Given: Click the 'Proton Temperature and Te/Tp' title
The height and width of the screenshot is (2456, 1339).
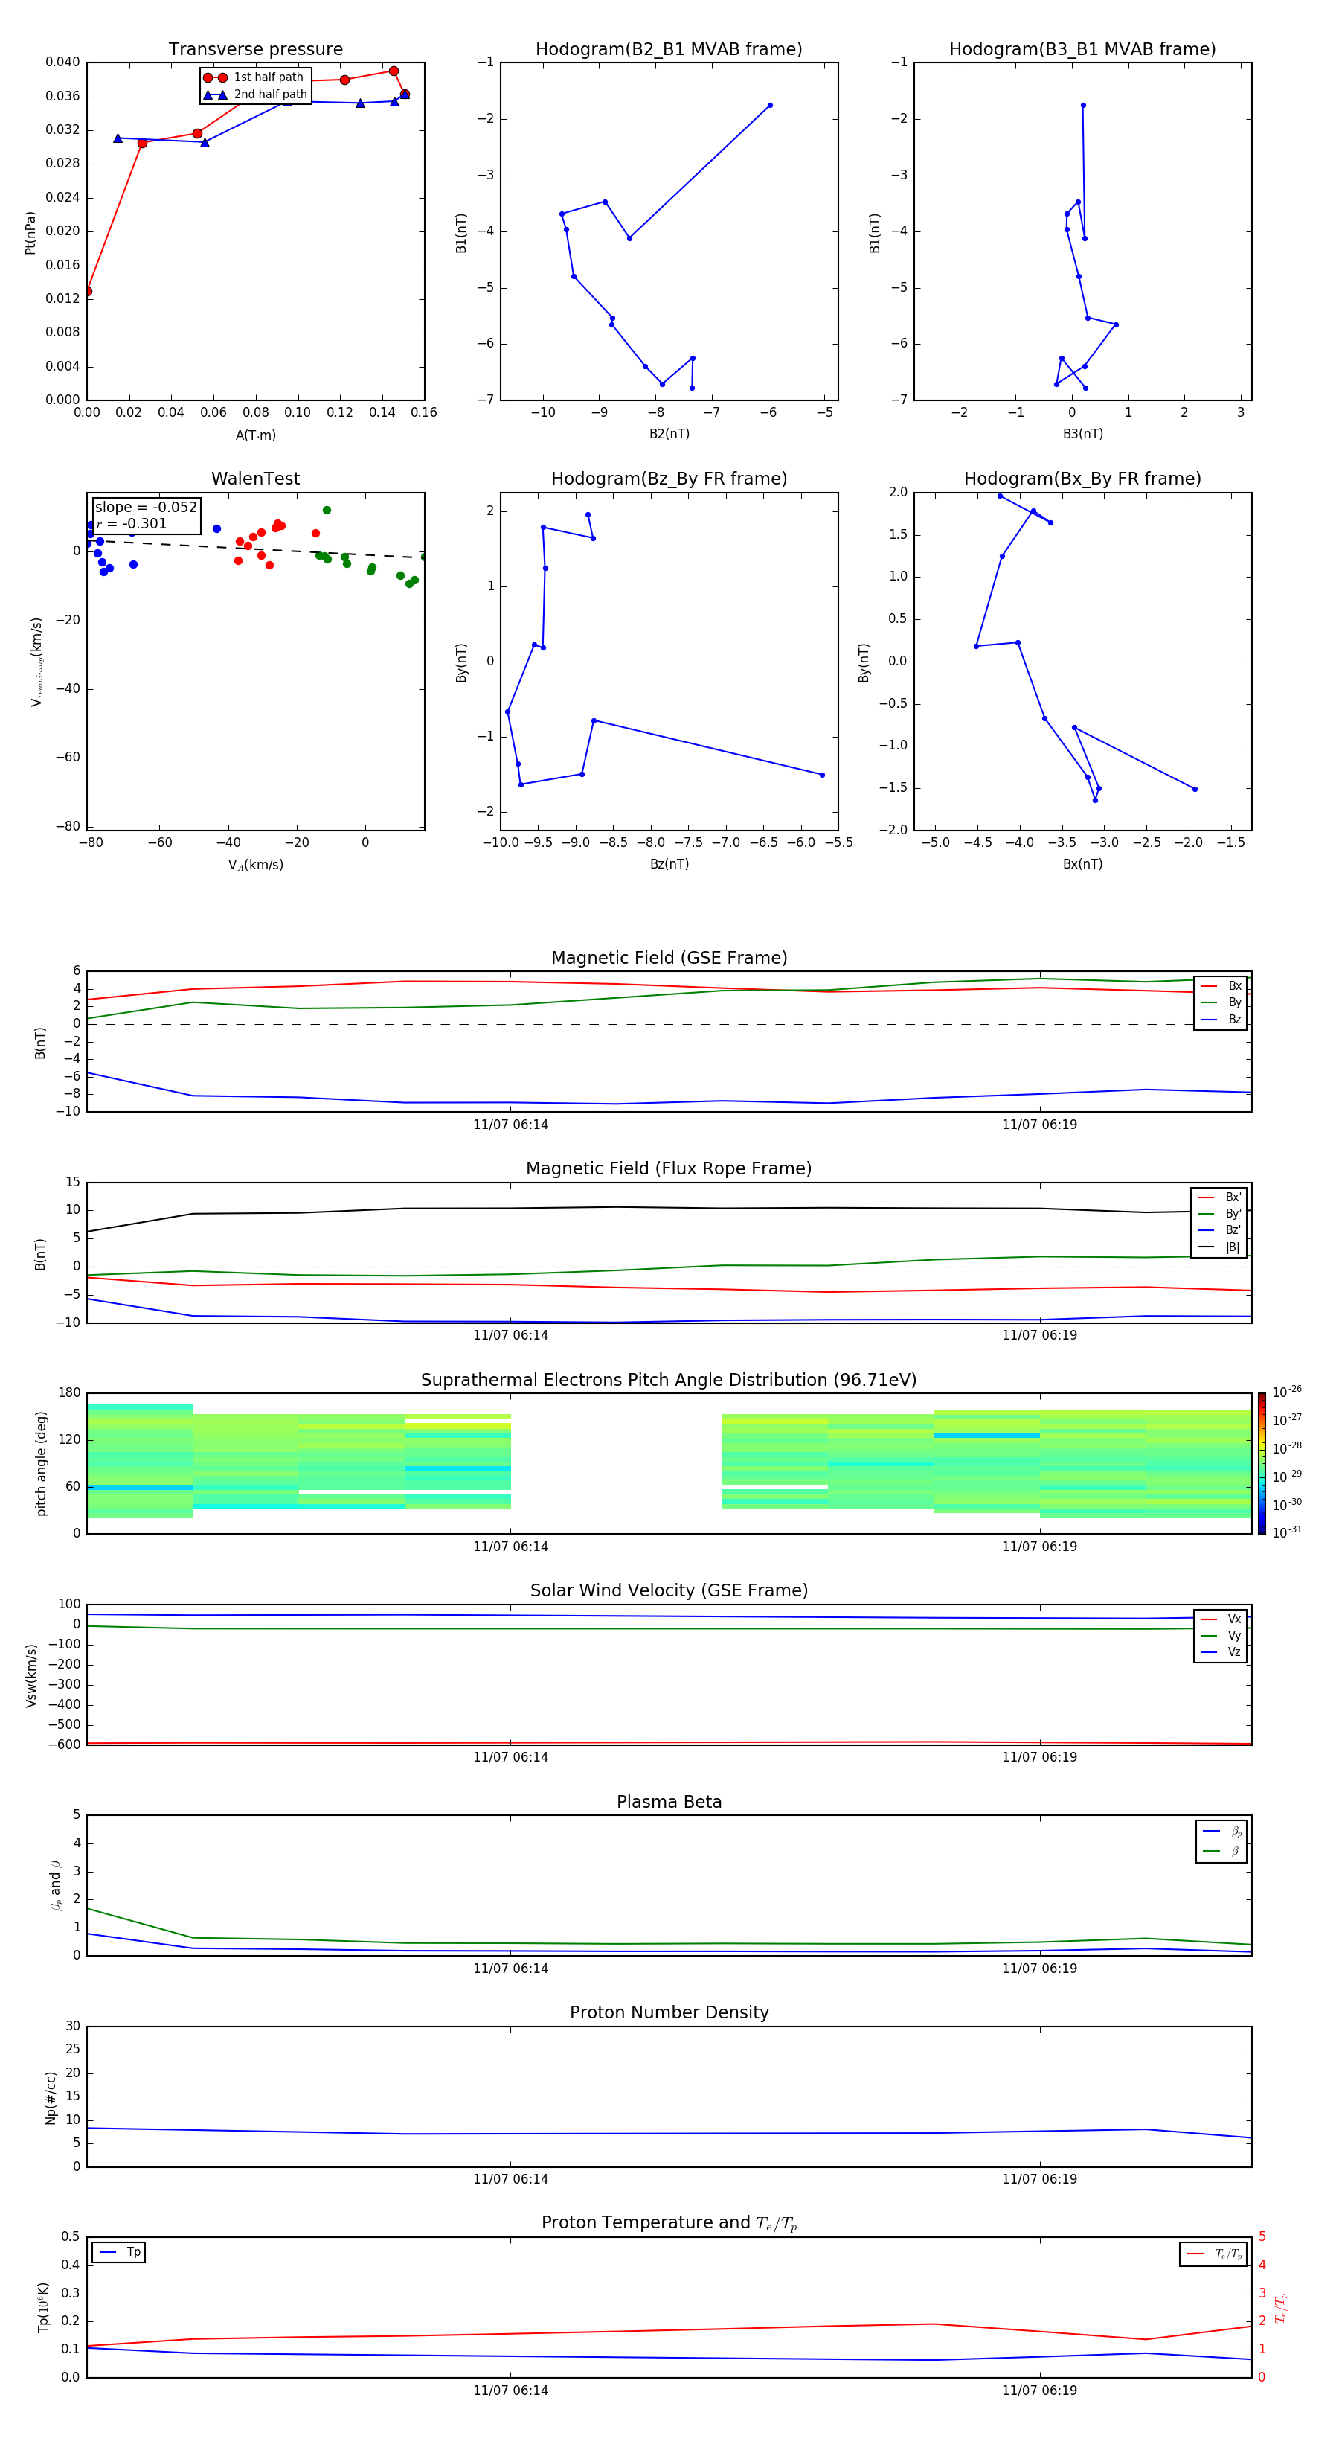Looking at the screenshot, I should pyautogui.click(x=669, y=2223).
